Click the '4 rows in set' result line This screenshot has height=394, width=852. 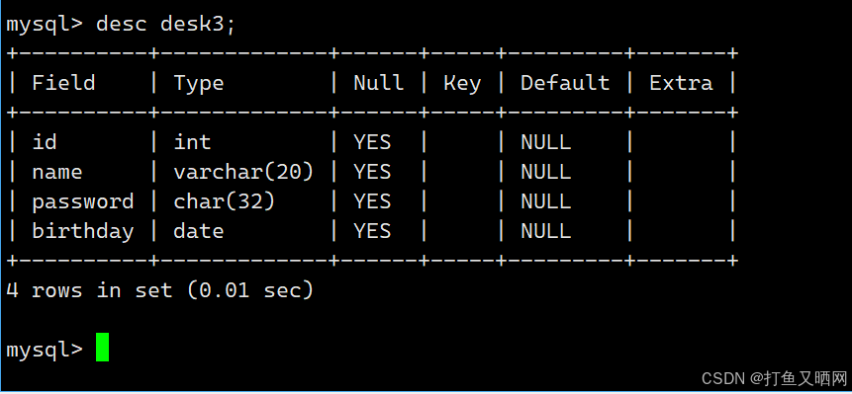click(159, 290)
